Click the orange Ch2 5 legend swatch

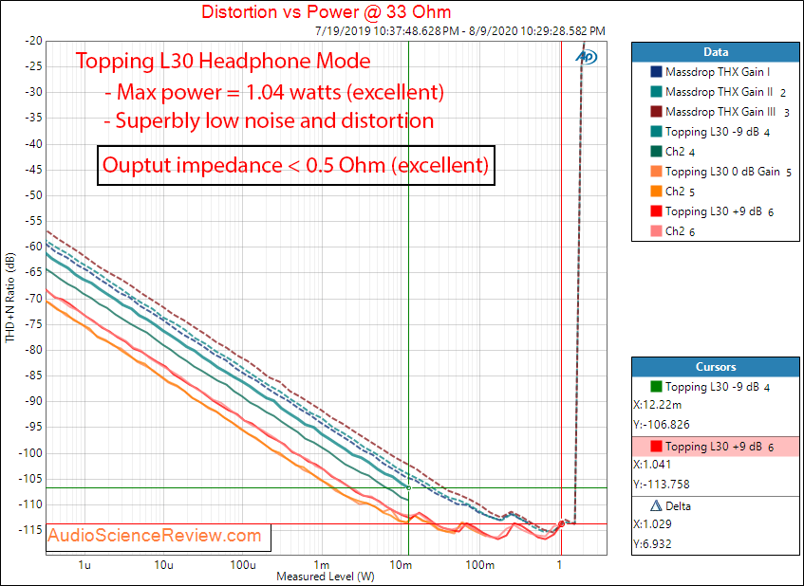tap(656, 192)
